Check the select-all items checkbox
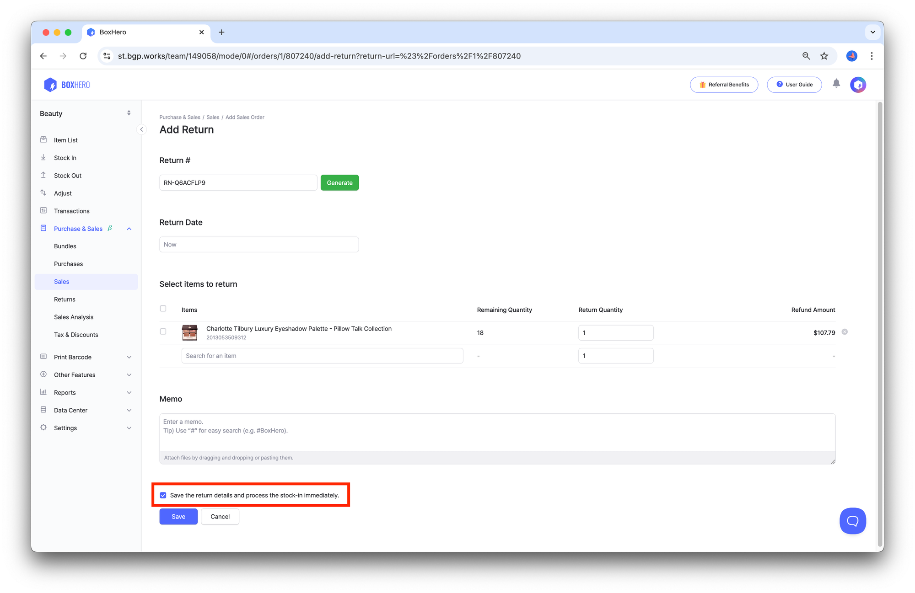Screen dimensions: 915x593 163,308
